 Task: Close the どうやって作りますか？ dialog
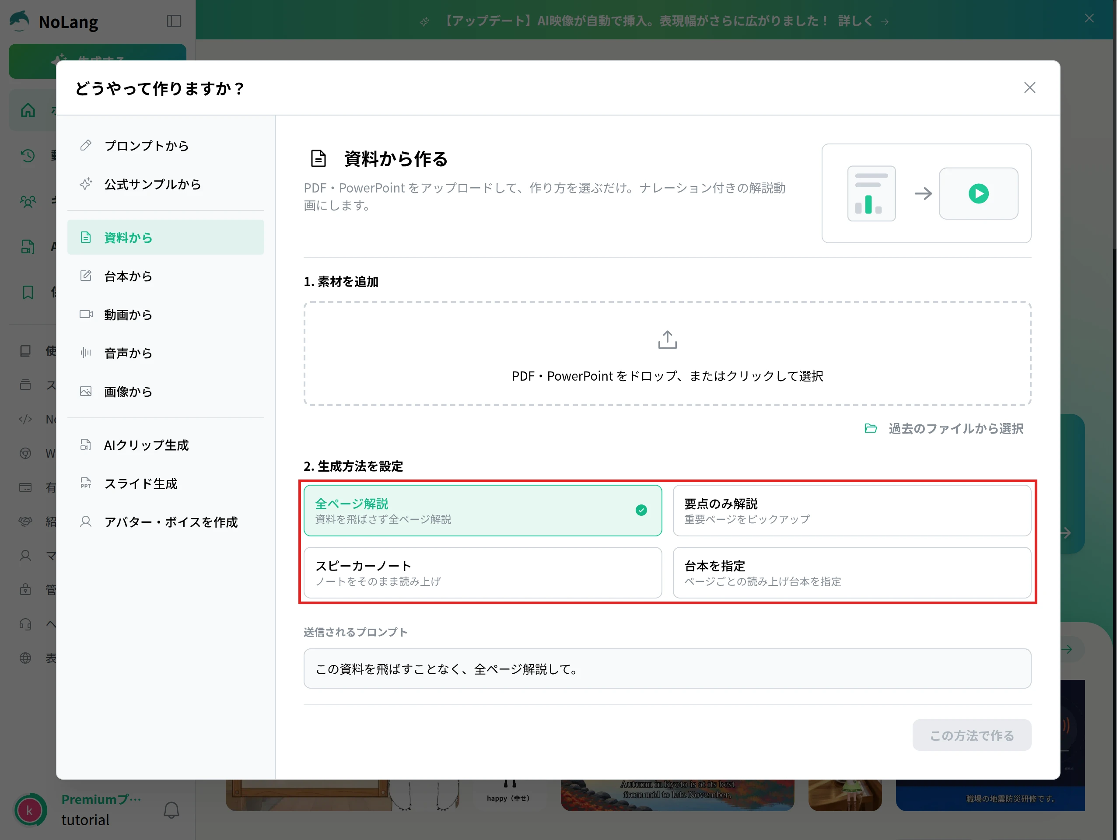(x=1029, y=88)
